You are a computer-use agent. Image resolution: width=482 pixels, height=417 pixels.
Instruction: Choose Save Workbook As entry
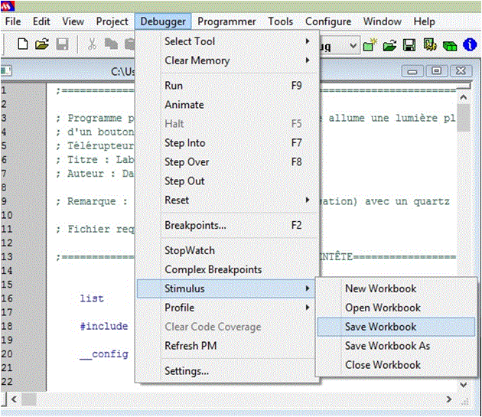pyautogui.click(x=396, y=346)
